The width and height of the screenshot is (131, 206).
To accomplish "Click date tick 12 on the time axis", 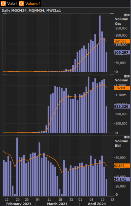I will pyautogui.click(x=7, y=199).
